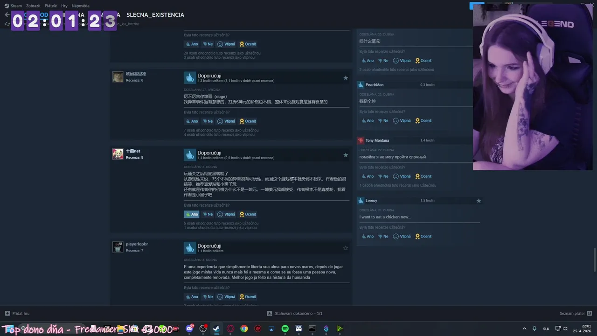The height and width of the screenshot is (336, 597).
Task: Vote Ne on 欧码基里德's review
Action: [208, 121]
